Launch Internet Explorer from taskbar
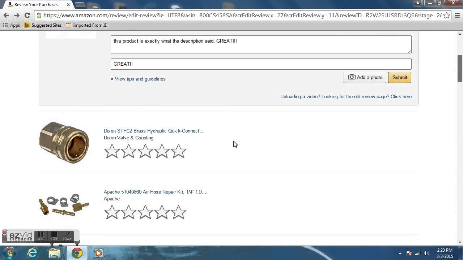This screenshot has height=260, width=463. [x=33, y=253]
